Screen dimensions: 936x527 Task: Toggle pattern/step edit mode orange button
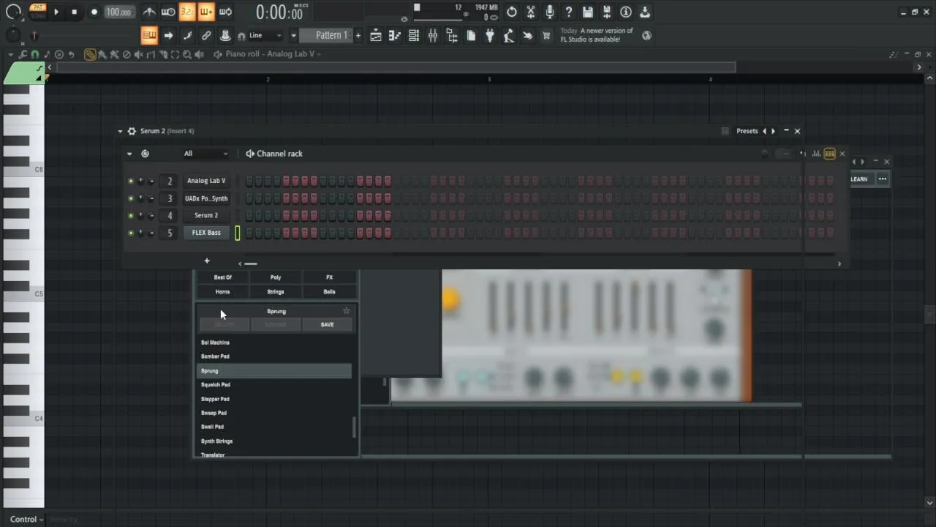click(x=149, y=35)
